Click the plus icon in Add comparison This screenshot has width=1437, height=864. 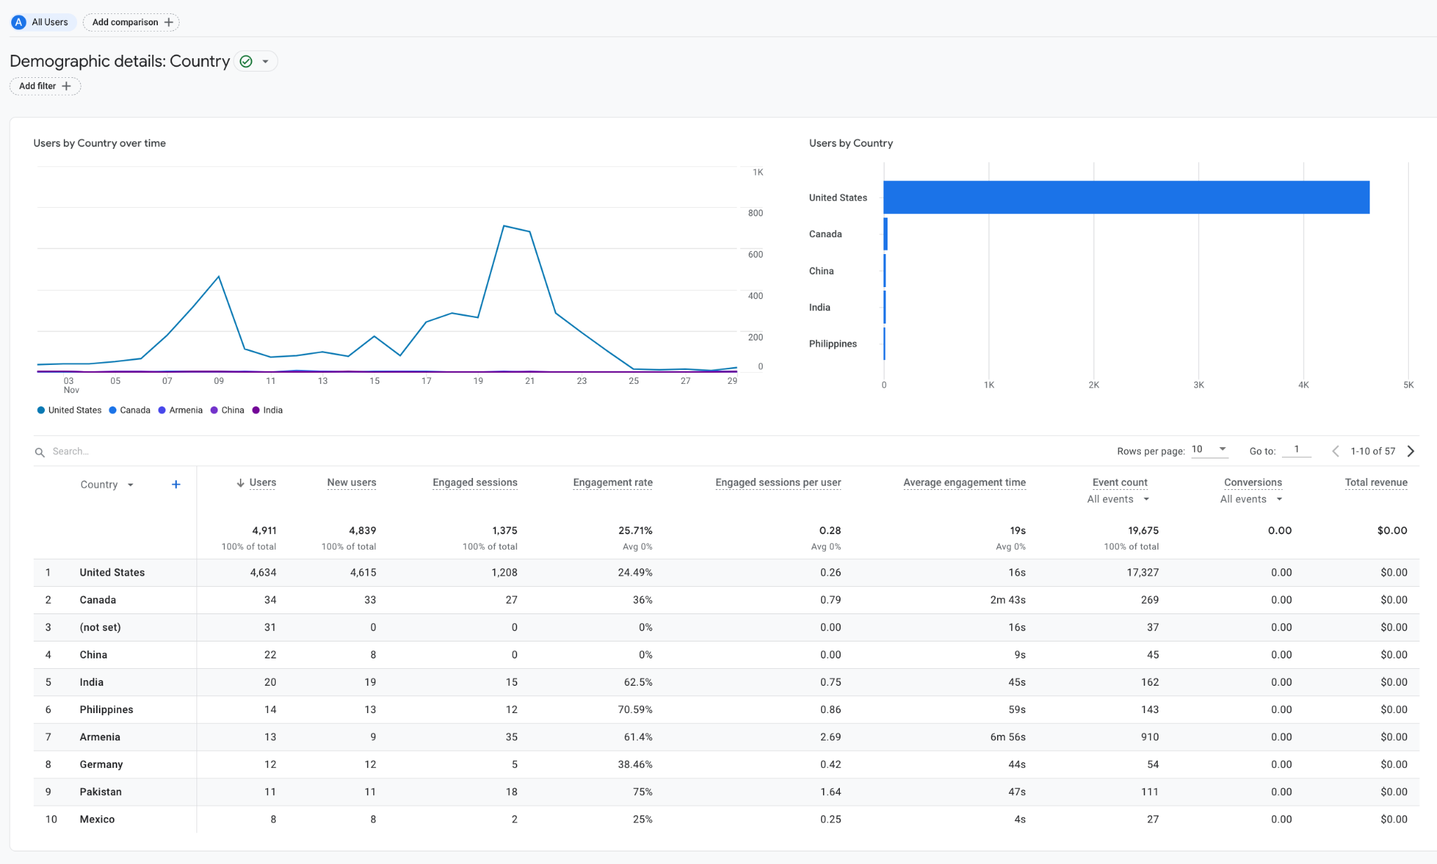(168, 22)
